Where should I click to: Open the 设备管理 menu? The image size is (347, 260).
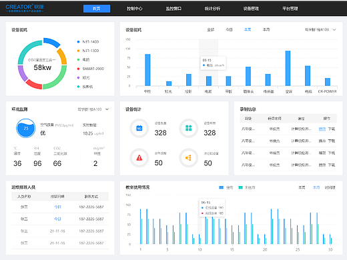coord(251,9)
